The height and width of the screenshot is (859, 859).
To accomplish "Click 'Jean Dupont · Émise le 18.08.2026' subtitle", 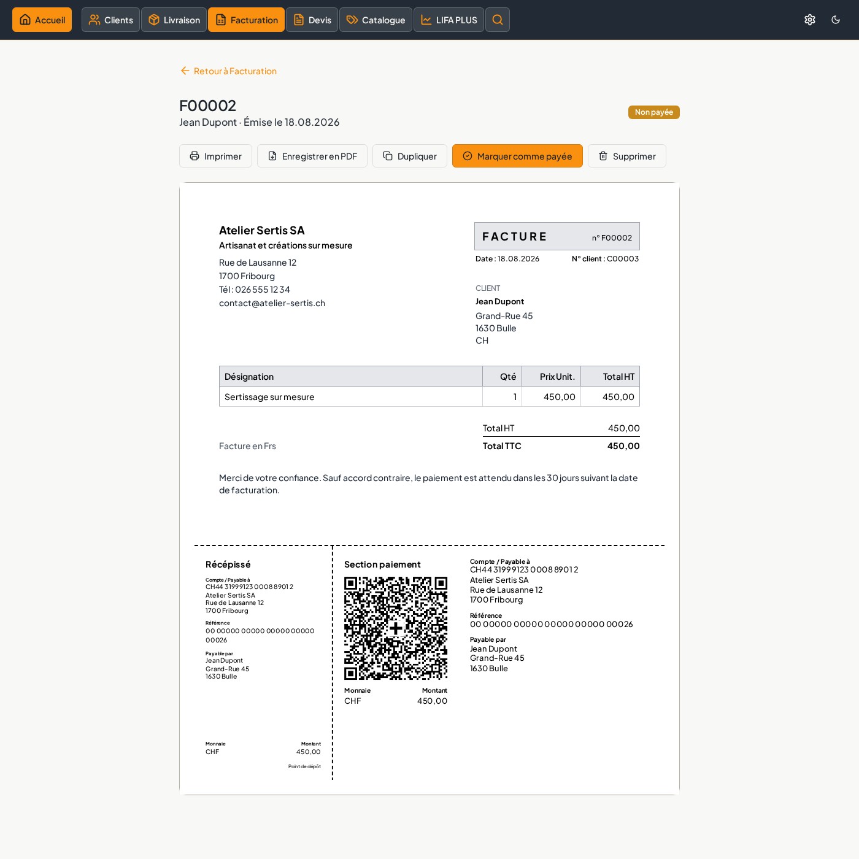I will 260,122.
